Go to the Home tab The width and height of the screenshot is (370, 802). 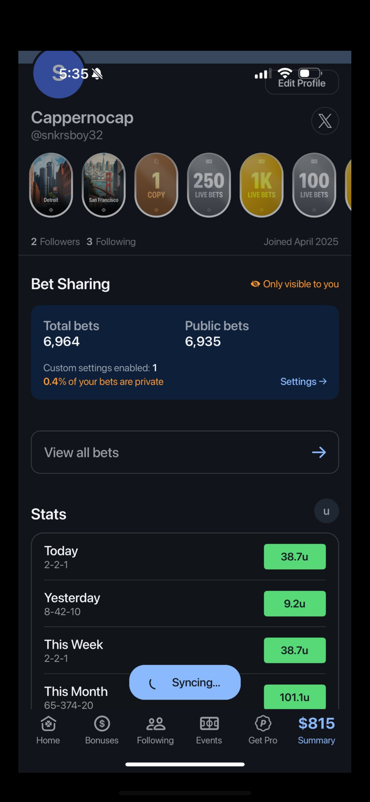[x=48, y=730]
